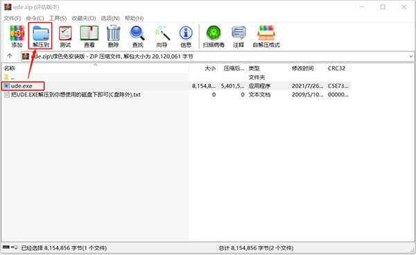The image size is (416, 255).
Task: Click the 文件夹 type cell
Action: coord(257,77)
